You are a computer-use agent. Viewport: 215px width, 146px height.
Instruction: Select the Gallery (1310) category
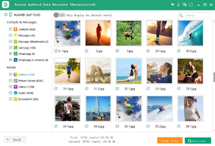click(26, 74)
